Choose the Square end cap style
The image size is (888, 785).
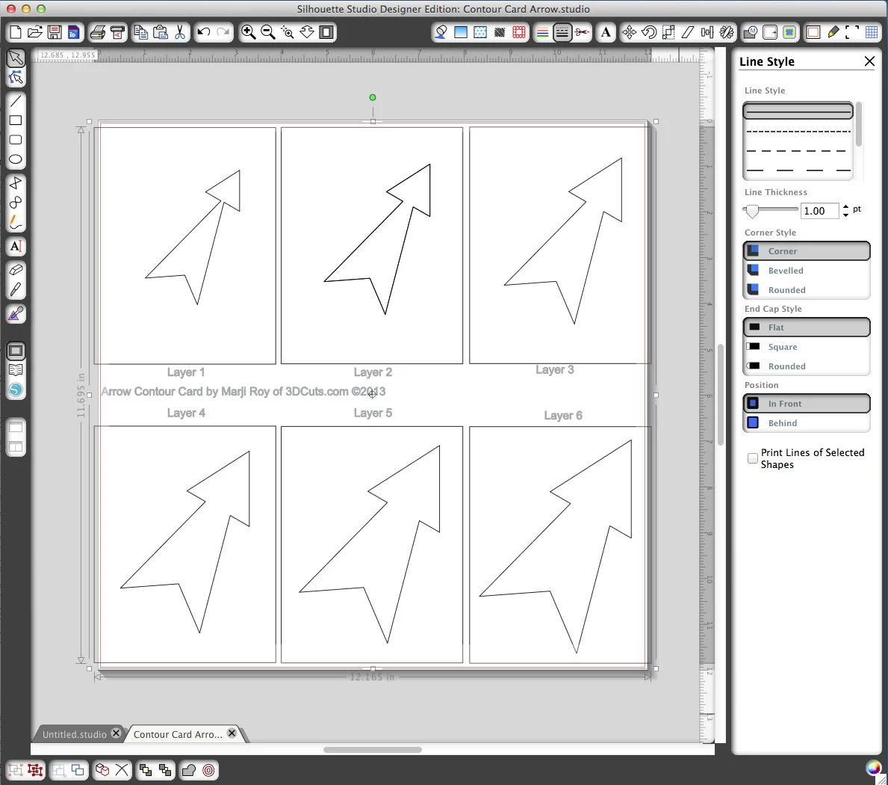point(807,347)
